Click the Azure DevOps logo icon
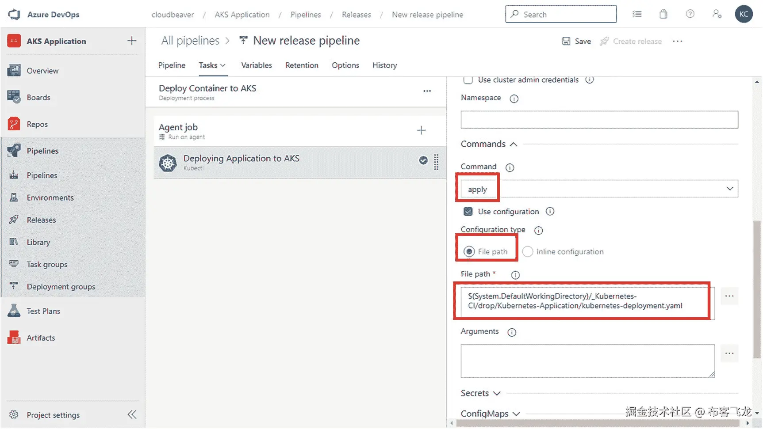The image size is (763, 429). pyautogui.click(x=14, y=14)
